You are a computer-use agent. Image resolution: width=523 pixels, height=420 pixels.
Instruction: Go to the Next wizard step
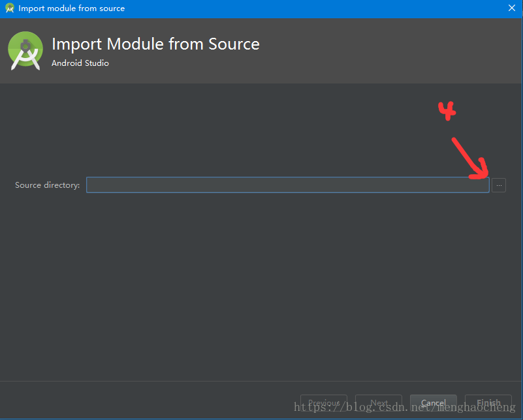379,403
